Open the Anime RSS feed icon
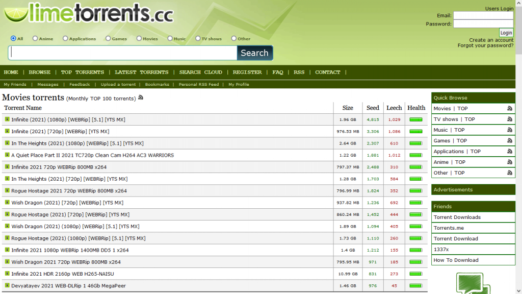 tap(509, 162)
